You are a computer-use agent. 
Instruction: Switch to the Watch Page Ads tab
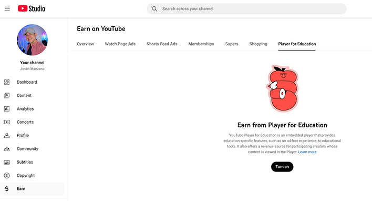click(120, 44)
